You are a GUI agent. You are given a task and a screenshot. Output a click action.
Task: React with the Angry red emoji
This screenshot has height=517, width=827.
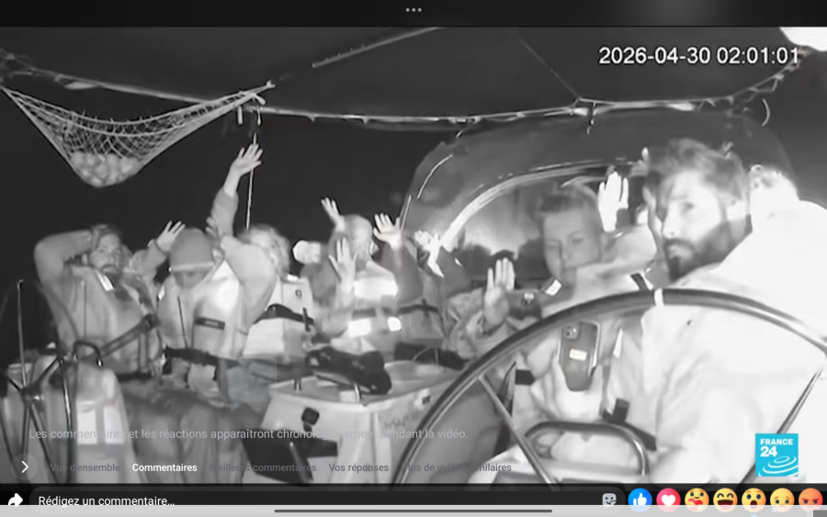pyautogui.click(x=810, y=499)
